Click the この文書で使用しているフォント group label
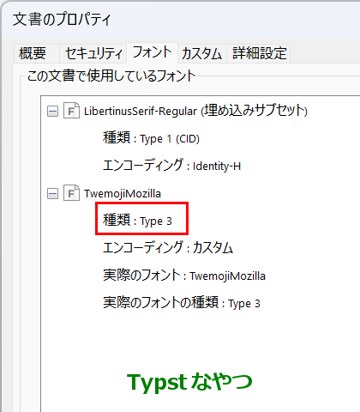360x412 pixels. (x=111, y=76)
